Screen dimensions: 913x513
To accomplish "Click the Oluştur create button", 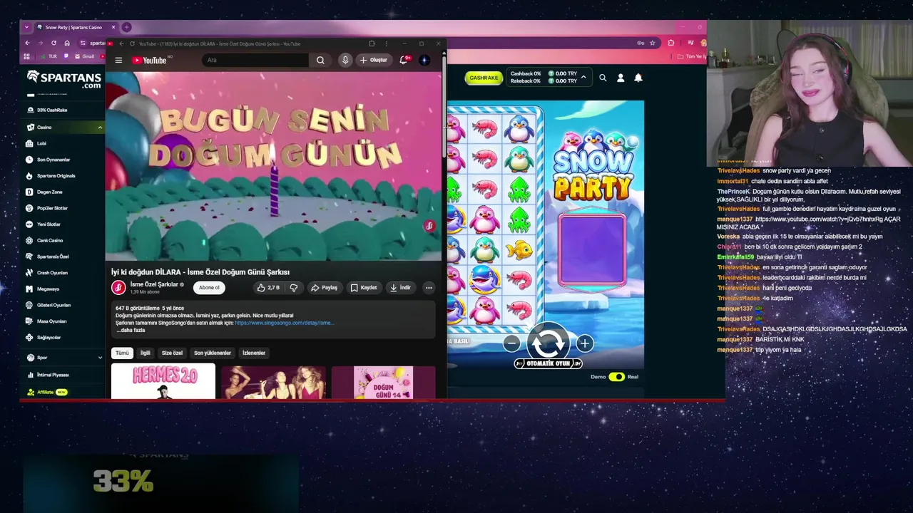I will [x=374, y=61].
